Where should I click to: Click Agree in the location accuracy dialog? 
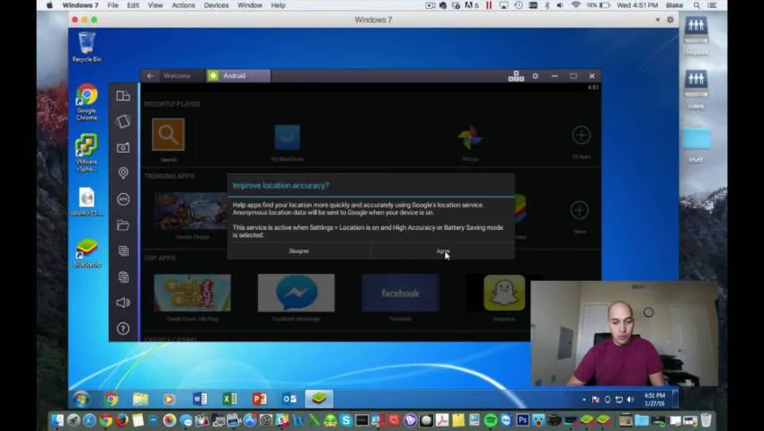pos(442,251)
